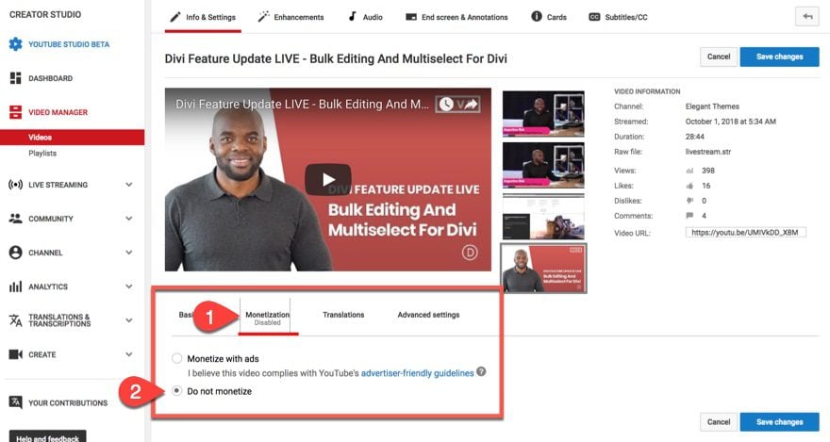Expand the Live Streaming section chevron
The image size is (830, 442).
click(x=129, y=185)
